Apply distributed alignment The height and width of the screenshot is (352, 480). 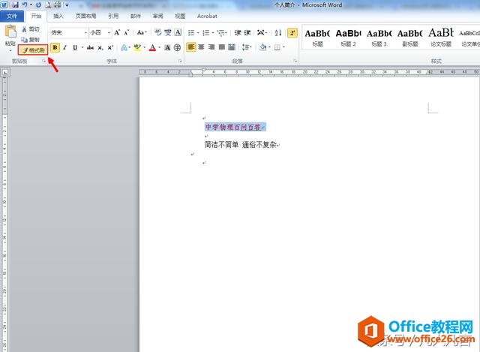232,47
